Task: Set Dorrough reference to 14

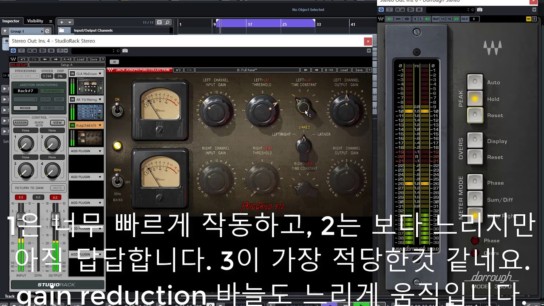Action: [443, 19]
